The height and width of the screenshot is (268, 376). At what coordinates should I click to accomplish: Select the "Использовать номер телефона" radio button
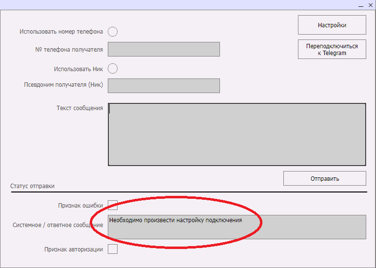pyautogui.click(x=113, y=32)
